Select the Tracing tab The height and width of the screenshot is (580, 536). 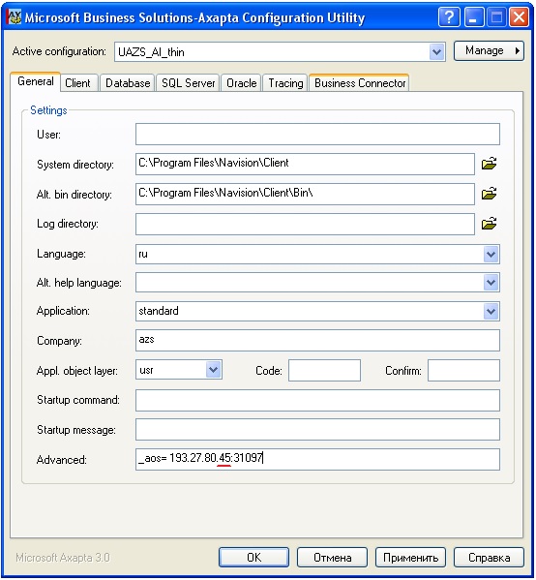(285, 83)
